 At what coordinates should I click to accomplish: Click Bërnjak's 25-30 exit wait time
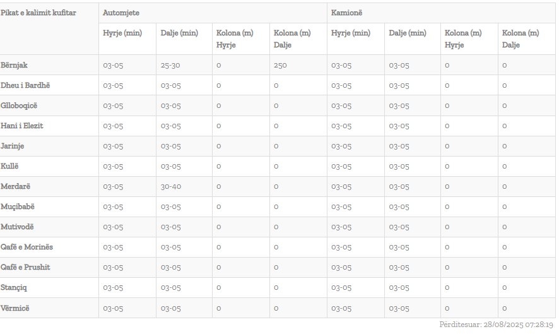tap(171, 65)
